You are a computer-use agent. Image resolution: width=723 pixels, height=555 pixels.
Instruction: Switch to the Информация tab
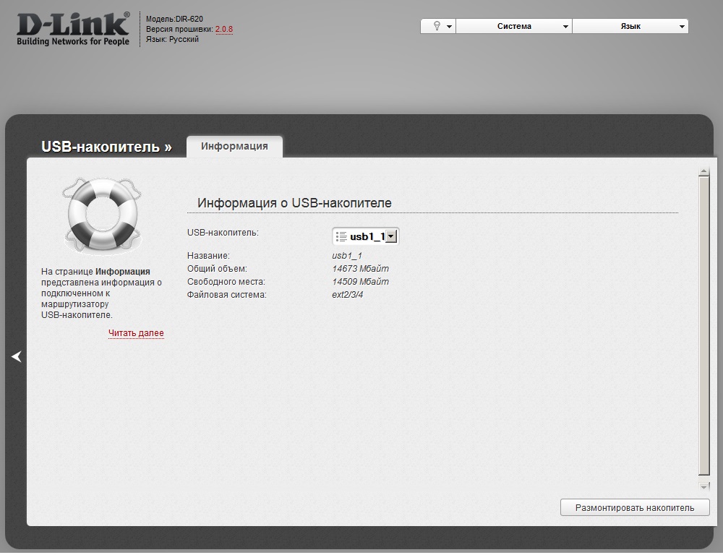234,146
